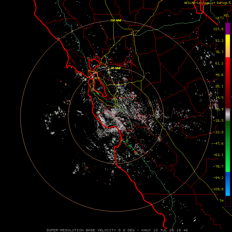Click the yellow segment of the velocity color bar
The image size is (232, 232).
click(x=228, y=46)
